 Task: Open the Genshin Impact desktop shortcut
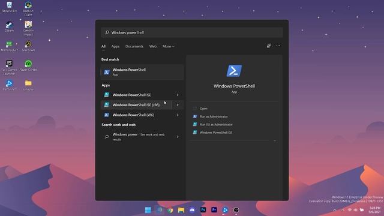point(28,28)
